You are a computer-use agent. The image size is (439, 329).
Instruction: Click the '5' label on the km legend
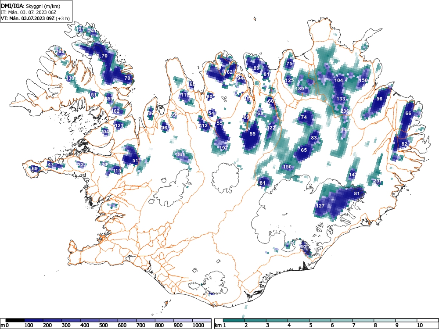click(311, 325)
